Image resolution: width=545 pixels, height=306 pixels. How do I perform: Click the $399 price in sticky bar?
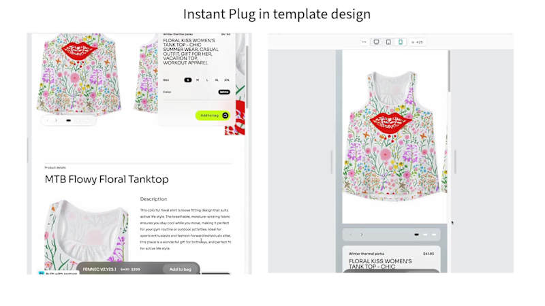(x=136, y=269)
